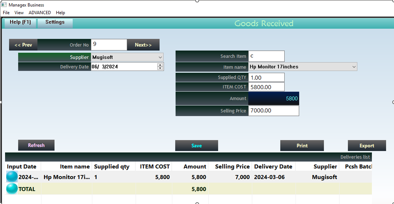
Task: Open Settings from the top toolbar
Action: coord(55,22)
